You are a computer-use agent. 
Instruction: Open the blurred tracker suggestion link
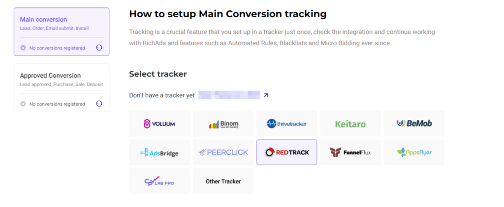pyautogui.click(x=229, y=95)
